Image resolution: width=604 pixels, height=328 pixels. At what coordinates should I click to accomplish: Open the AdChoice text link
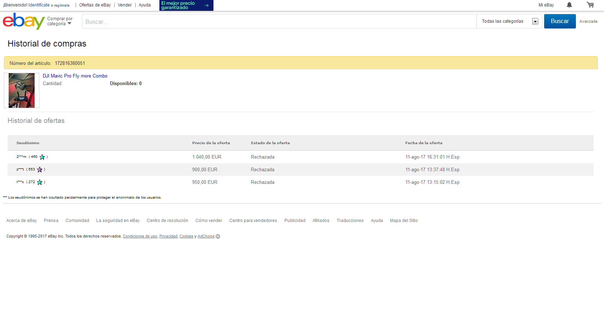[206, 236]
